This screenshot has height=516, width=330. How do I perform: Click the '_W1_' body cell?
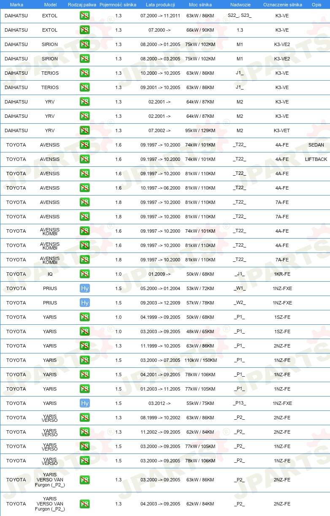click(239, 288)
